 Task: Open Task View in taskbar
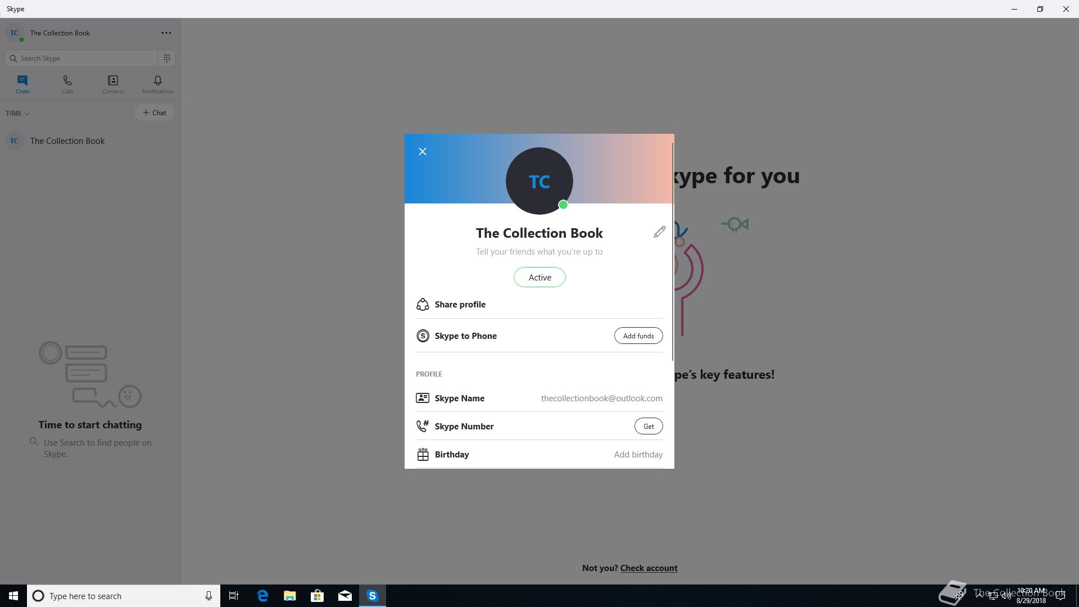click(234, 596)
